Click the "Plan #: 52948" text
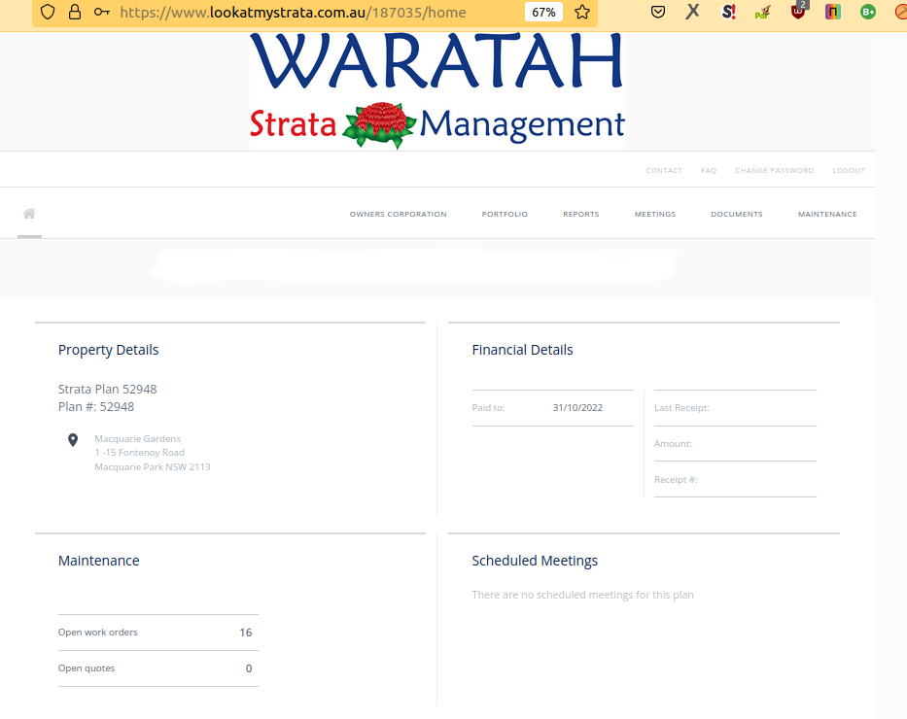 tap(96, 407)
